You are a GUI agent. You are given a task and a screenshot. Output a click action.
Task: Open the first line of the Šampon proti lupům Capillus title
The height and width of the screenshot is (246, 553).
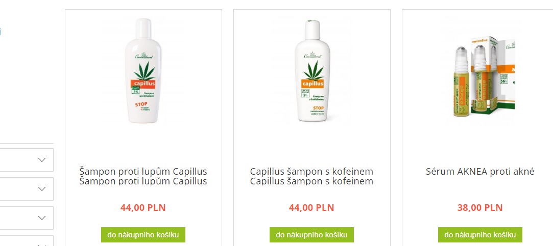point(143,172)
